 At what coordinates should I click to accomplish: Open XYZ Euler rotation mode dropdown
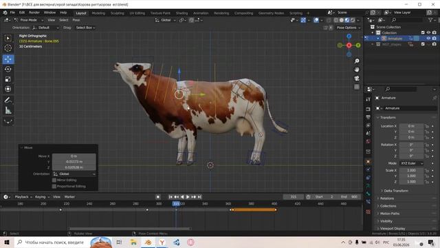[411, 163]
